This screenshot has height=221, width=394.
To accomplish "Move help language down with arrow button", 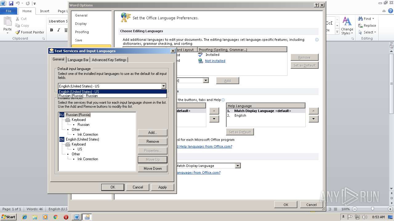I will (x=313, y=119).
